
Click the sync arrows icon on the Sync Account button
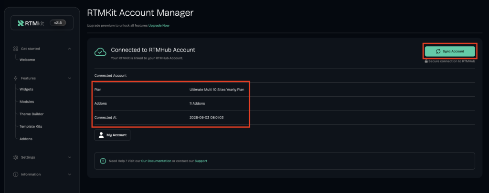click(x=438, y=51)
